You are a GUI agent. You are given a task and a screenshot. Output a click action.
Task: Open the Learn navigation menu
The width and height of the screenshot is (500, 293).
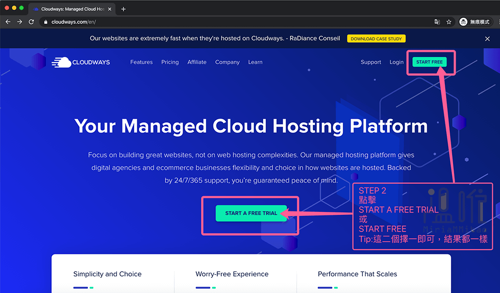[x=255, y=62]
